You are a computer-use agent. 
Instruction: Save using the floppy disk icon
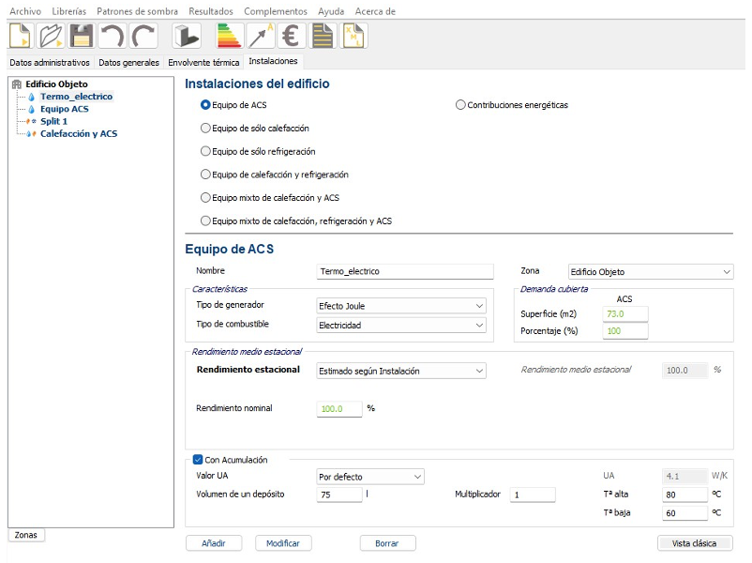coord(82,36)
